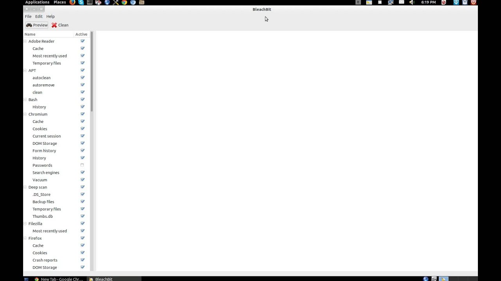Select Deep scan Backup files row
The width and height of the screenshot is (501, 281).
[x=56, y=202]
